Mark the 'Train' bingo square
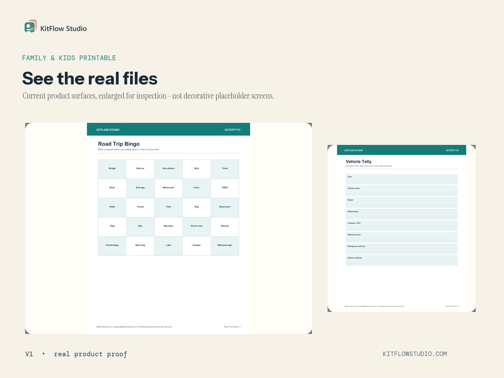504x378 pixels. (x=169, y=208)
